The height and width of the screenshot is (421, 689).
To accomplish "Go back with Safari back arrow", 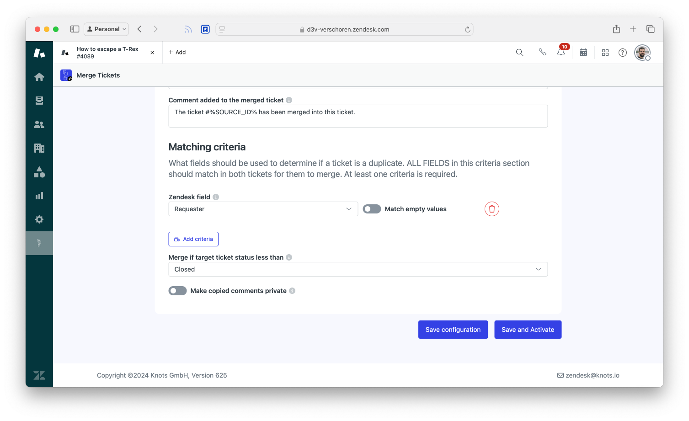I will [139, 29].
